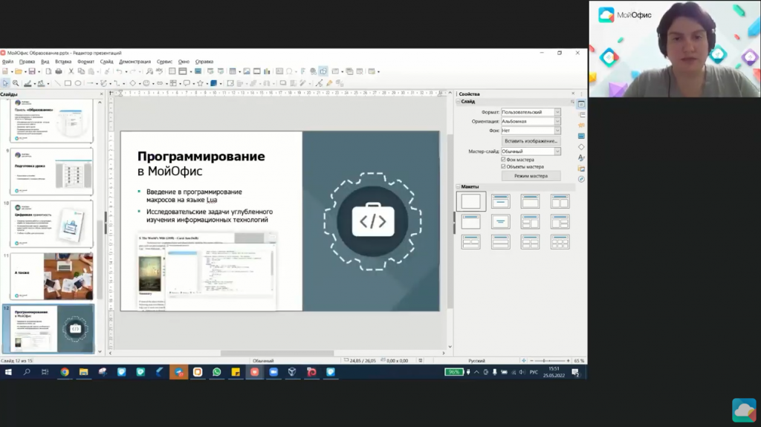Click the Вставить изображение button
Viewport: 761px width, 427px height.
(x=531, y=140)
